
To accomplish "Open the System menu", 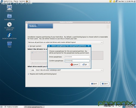I will pyautogui.click(x=22, y=1).
